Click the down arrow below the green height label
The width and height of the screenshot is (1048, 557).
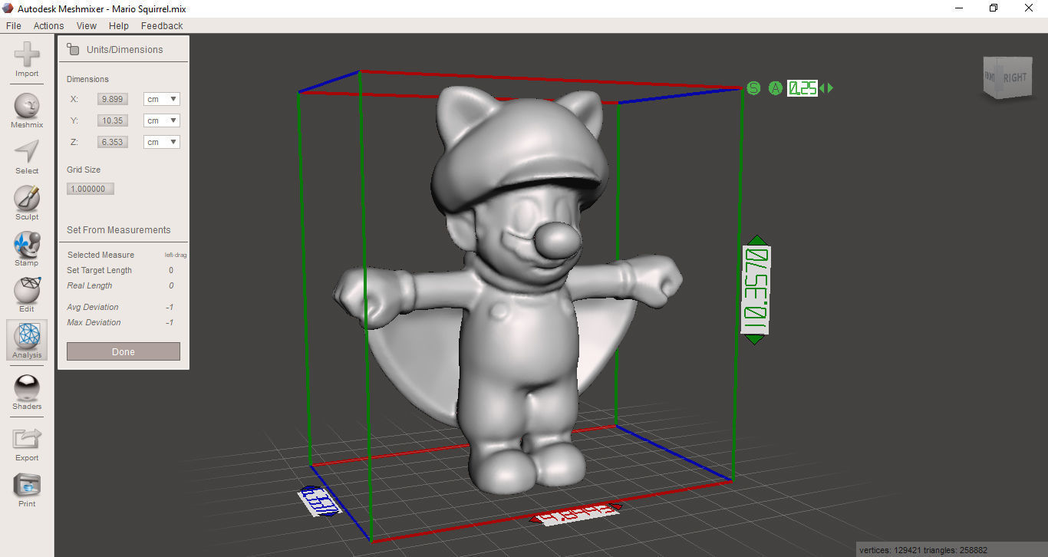click(x=756, y=339)
